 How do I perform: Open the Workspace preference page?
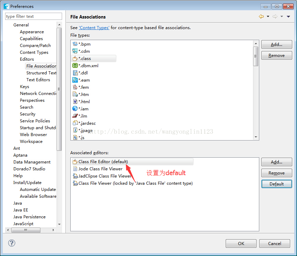(x=31, y=142)
